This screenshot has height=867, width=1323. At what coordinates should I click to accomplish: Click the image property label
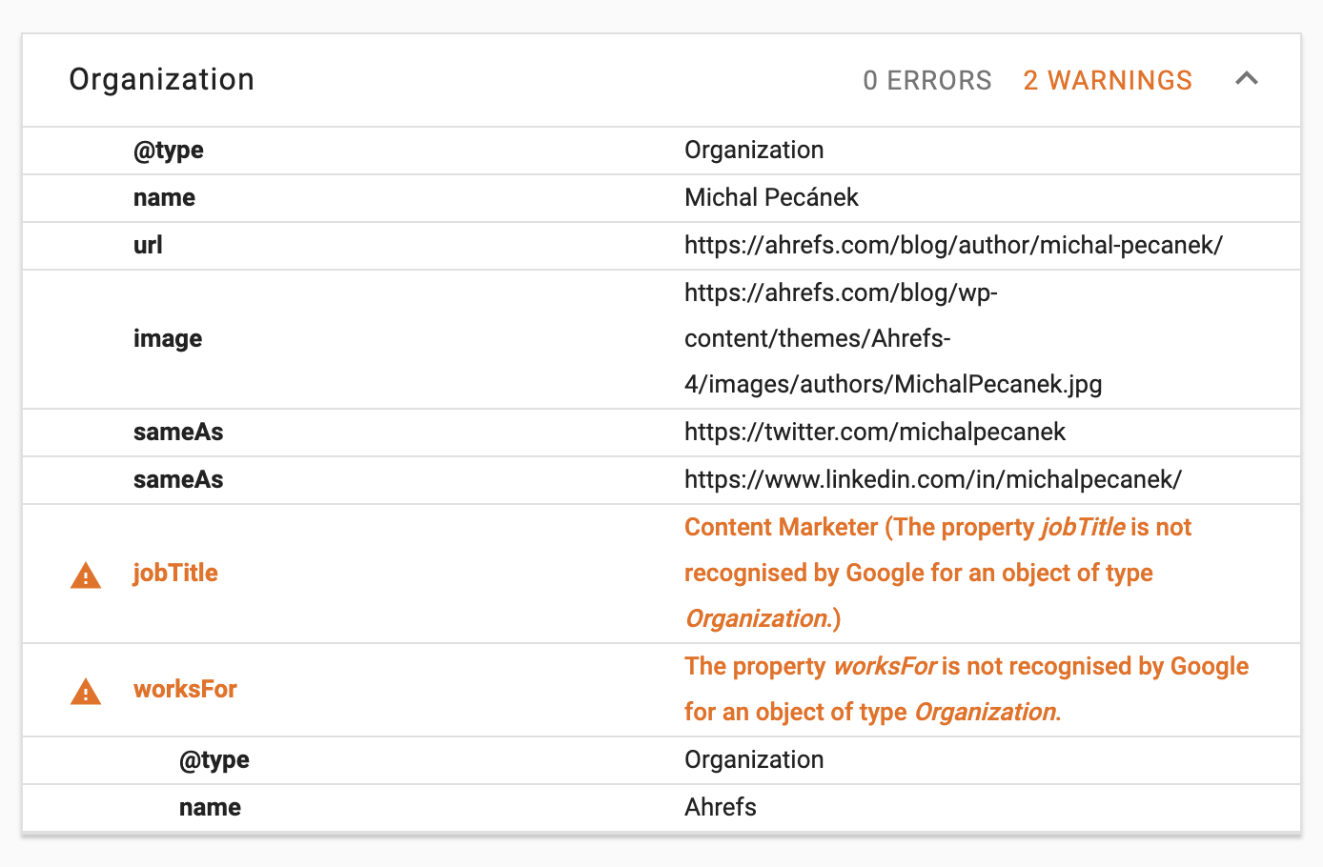tap(168, 338)
